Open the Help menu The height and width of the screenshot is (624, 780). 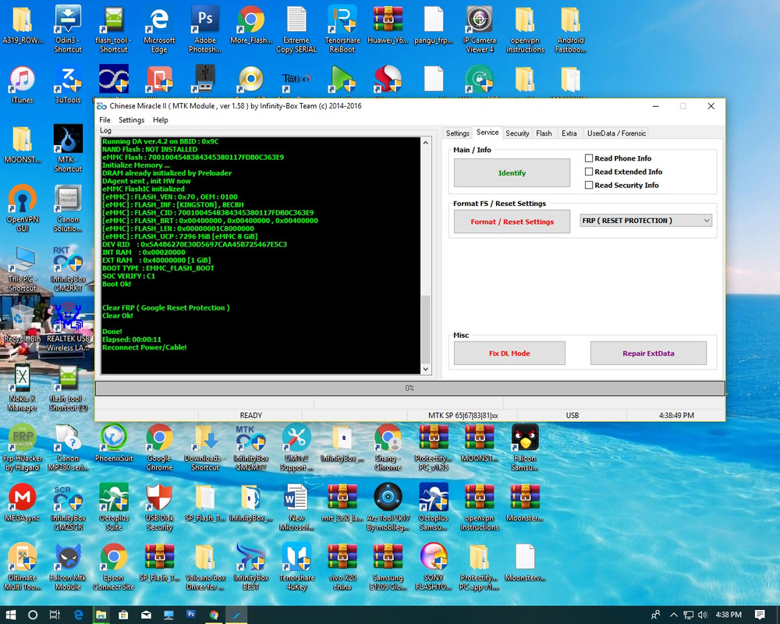coord(160,120)
